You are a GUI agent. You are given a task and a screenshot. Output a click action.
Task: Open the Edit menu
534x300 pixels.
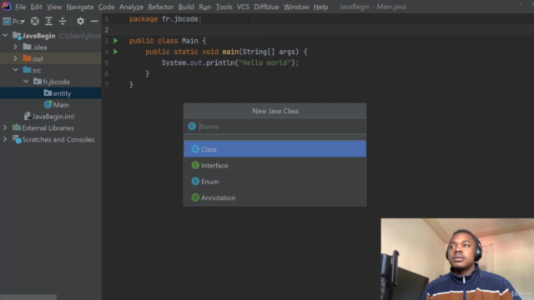(36, 7)
